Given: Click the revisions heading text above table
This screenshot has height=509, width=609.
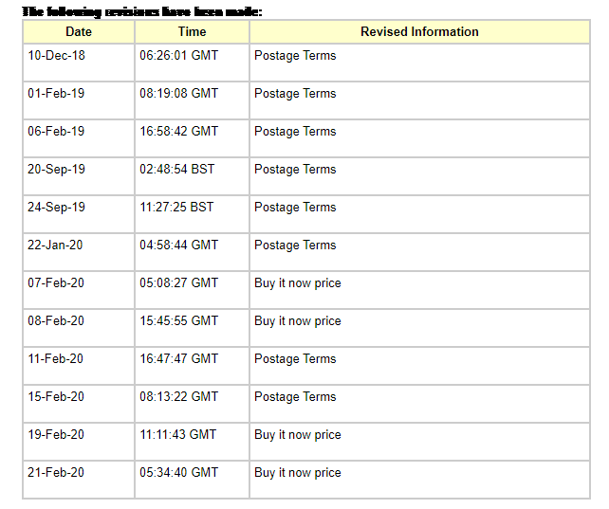Looking at the screenshot, I should coord(142,12).
